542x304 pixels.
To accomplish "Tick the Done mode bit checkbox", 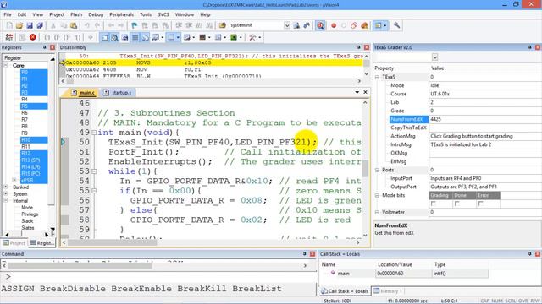I will coord(457,204).
